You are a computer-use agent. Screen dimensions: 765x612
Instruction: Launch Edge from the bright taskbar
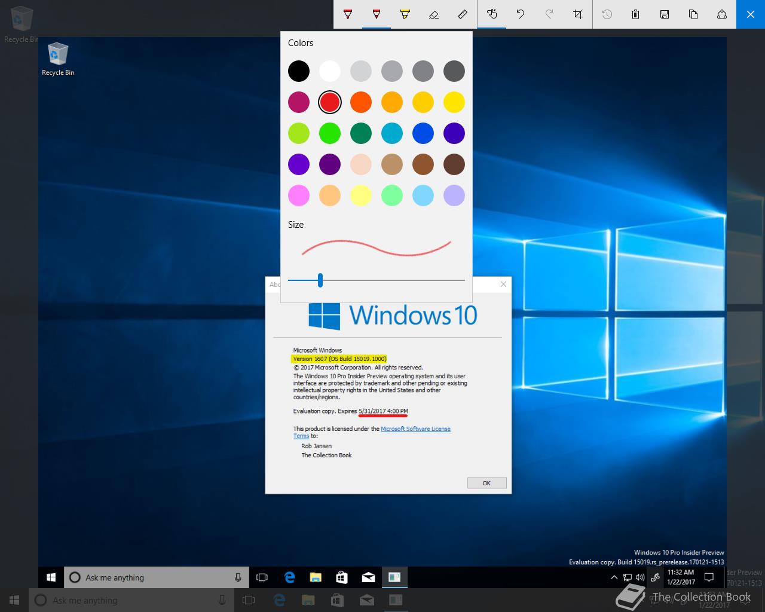[x=290, y=577]
